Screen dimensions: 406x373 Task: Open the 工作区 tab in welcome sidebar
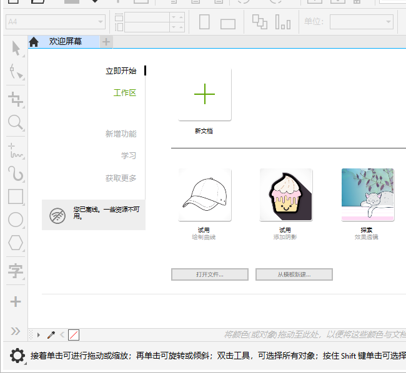point(125,92)
